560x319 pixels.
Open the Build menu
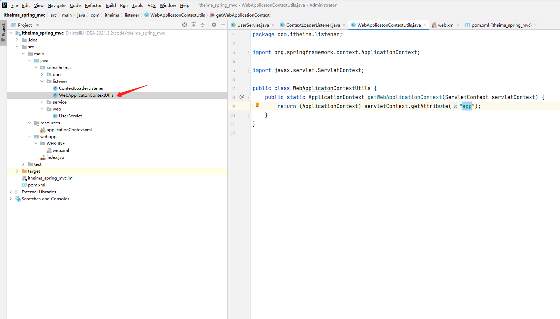(111, 5)
